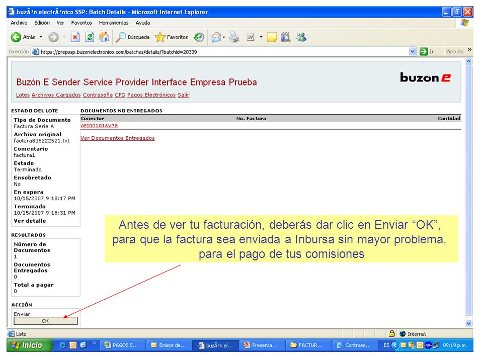Screen dimensions: 483x362
Task: Click the Cantidad column header
Action: click(x=449, y=118)
